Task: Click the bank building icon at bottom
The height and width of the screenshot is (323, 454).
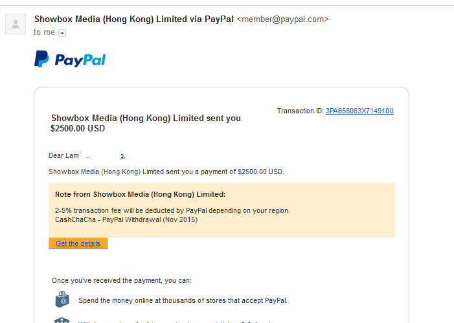Action: (62, 320)
